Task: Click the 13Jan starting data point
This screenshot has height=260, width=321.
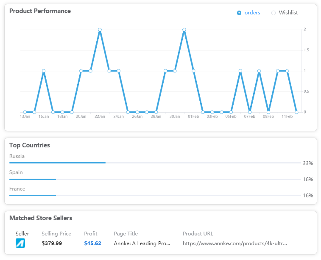Action: coord(25,112)
